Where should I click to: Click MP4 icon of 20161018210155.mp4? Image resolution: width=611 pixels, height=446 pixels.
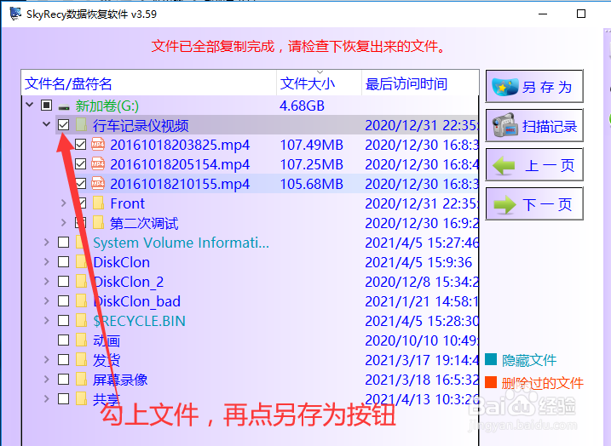pyautogui.click(x=98, y=183)
